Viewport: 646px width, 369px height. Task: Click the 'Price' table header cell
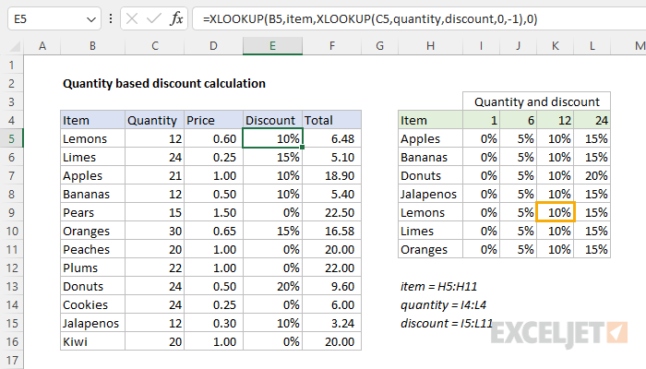[x=213, y=120]
